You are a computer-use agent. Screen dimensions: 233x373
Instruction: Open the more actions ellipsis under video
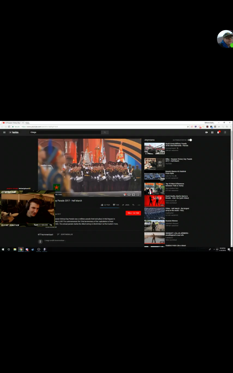click(x=139, y=205)
